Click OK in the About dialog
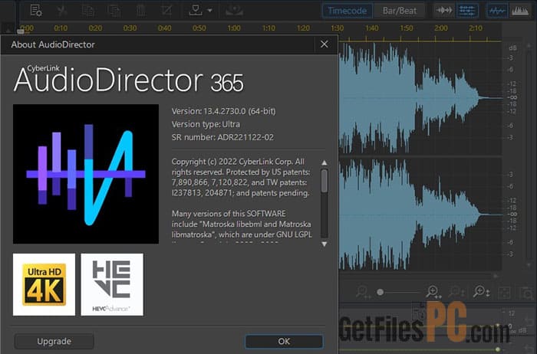The width and height of the screenshot is (537, 354). click(x=284, y=341)
